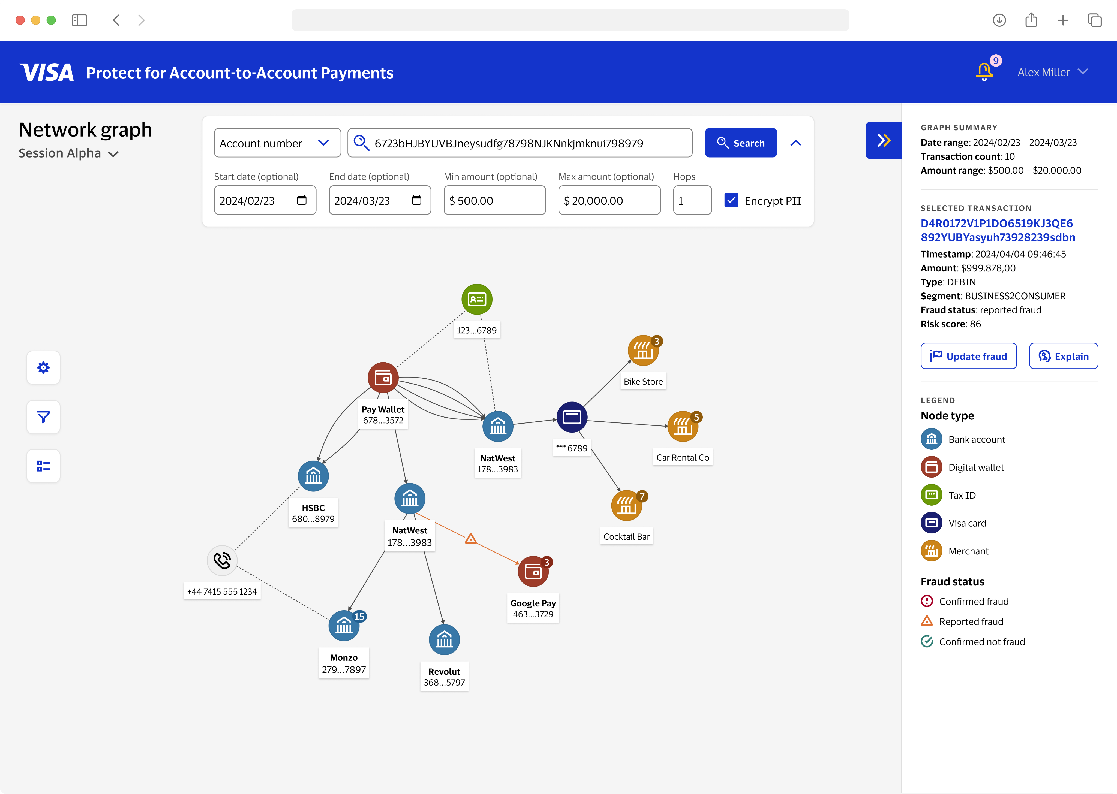Uncheck the Encrypt PII checkbox
This screenshot has width=1117, height=794.
click(x=731, y=200)
